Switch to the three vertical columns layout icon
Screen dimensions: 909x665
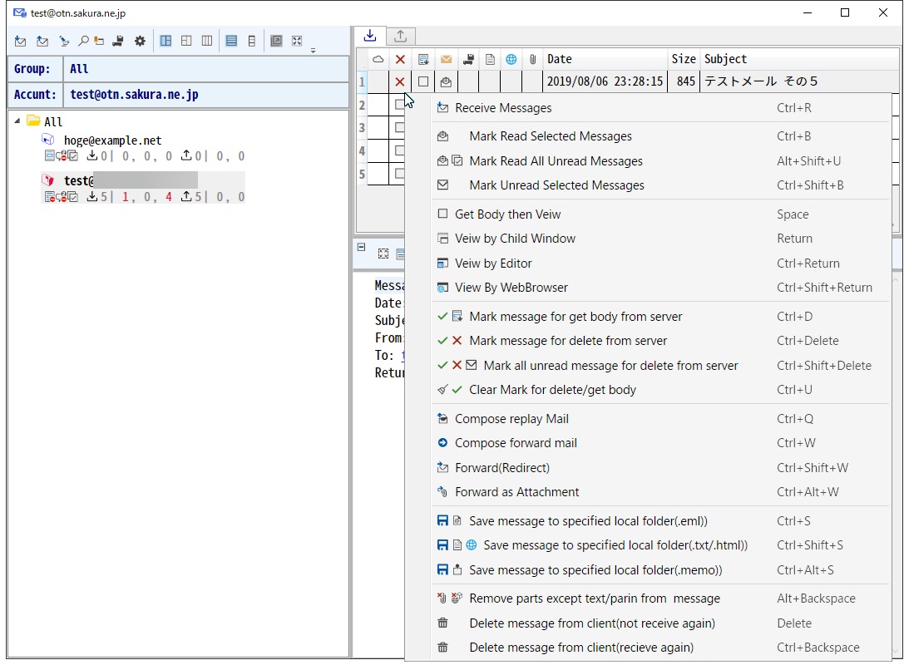[207, 41]
